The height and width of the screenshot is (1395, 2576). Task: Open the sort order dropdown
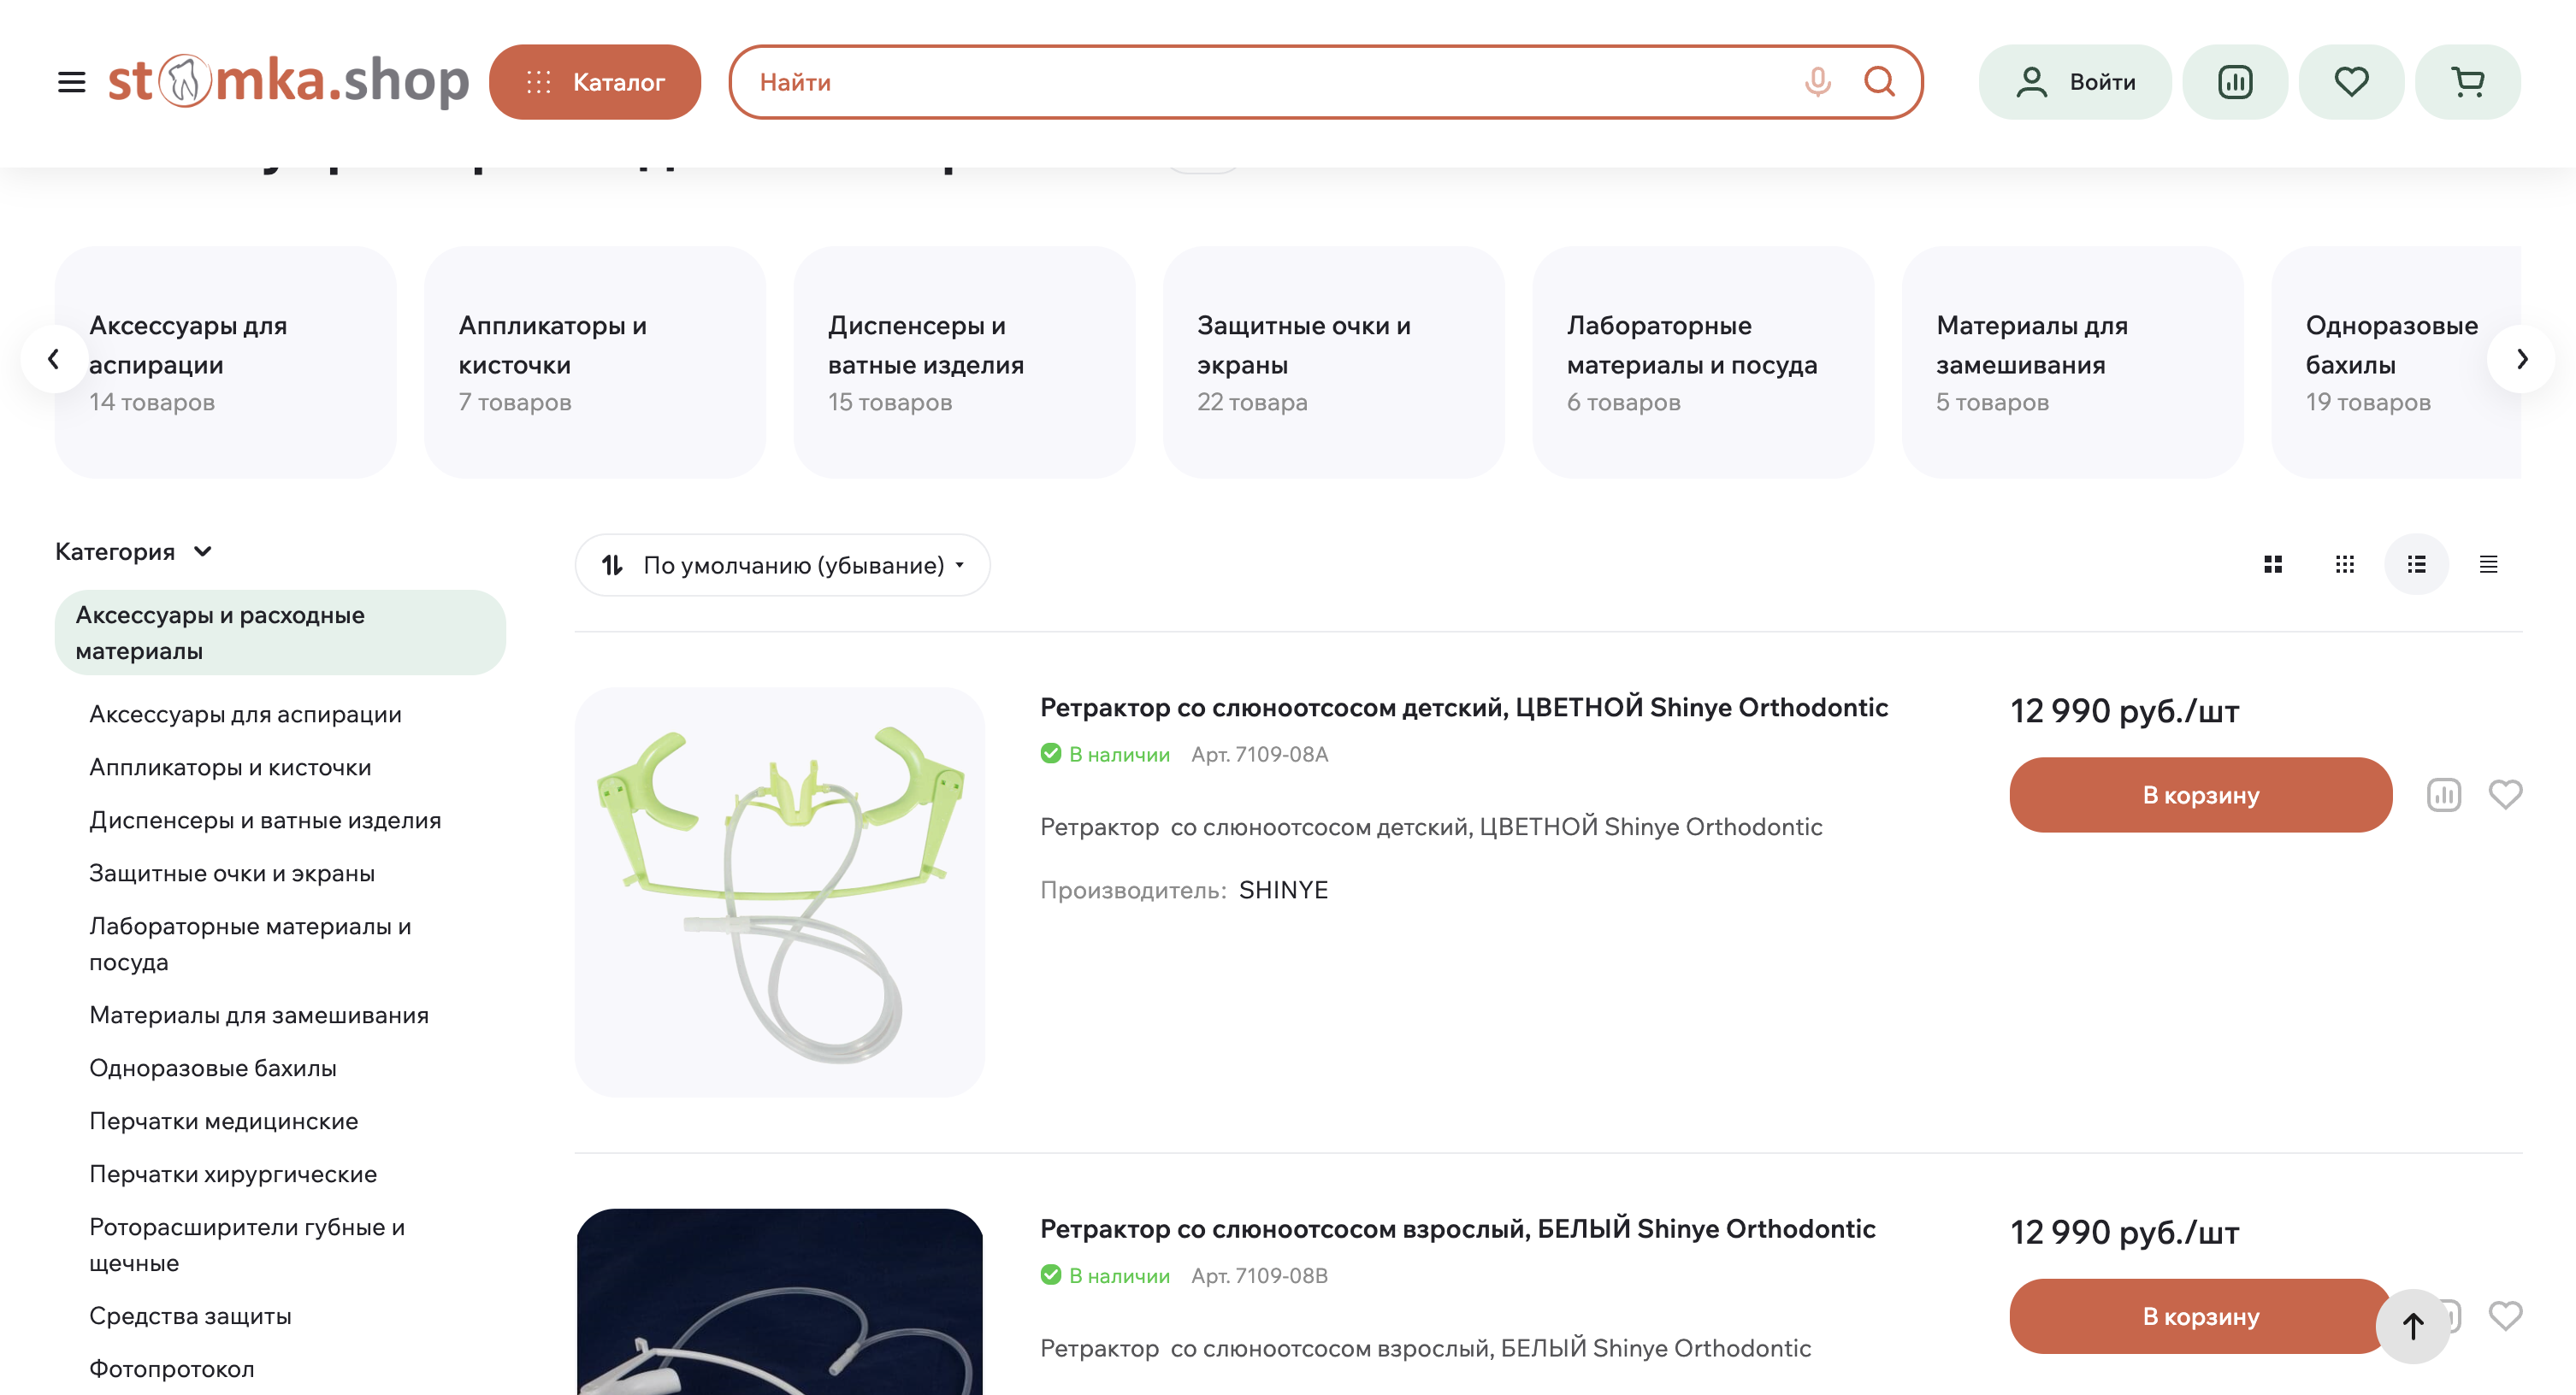coord(782,565)
